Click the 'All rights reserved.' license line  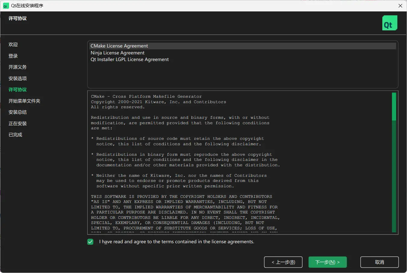point(118,107)
